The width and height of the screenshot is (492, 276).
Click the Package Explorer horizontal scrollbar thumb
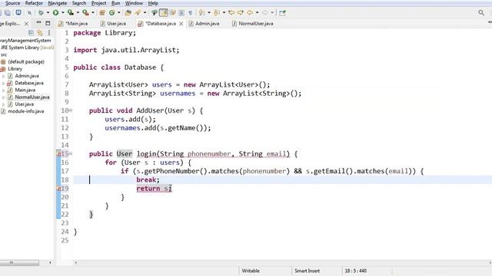(x=19, y=262)
